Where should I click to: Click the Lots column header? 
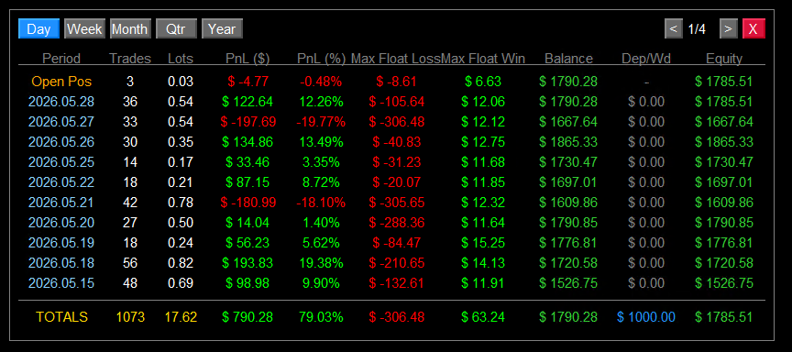pyautogui.click(x=181, y=59)
